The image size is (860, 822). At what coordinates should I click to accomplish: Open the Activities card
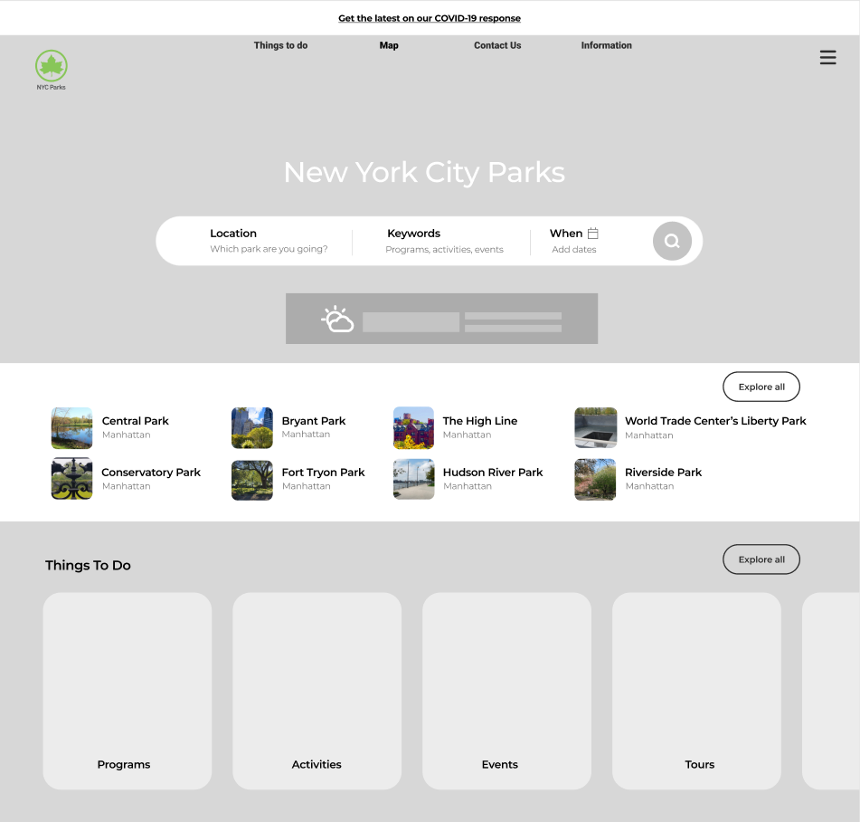[317, 691]
